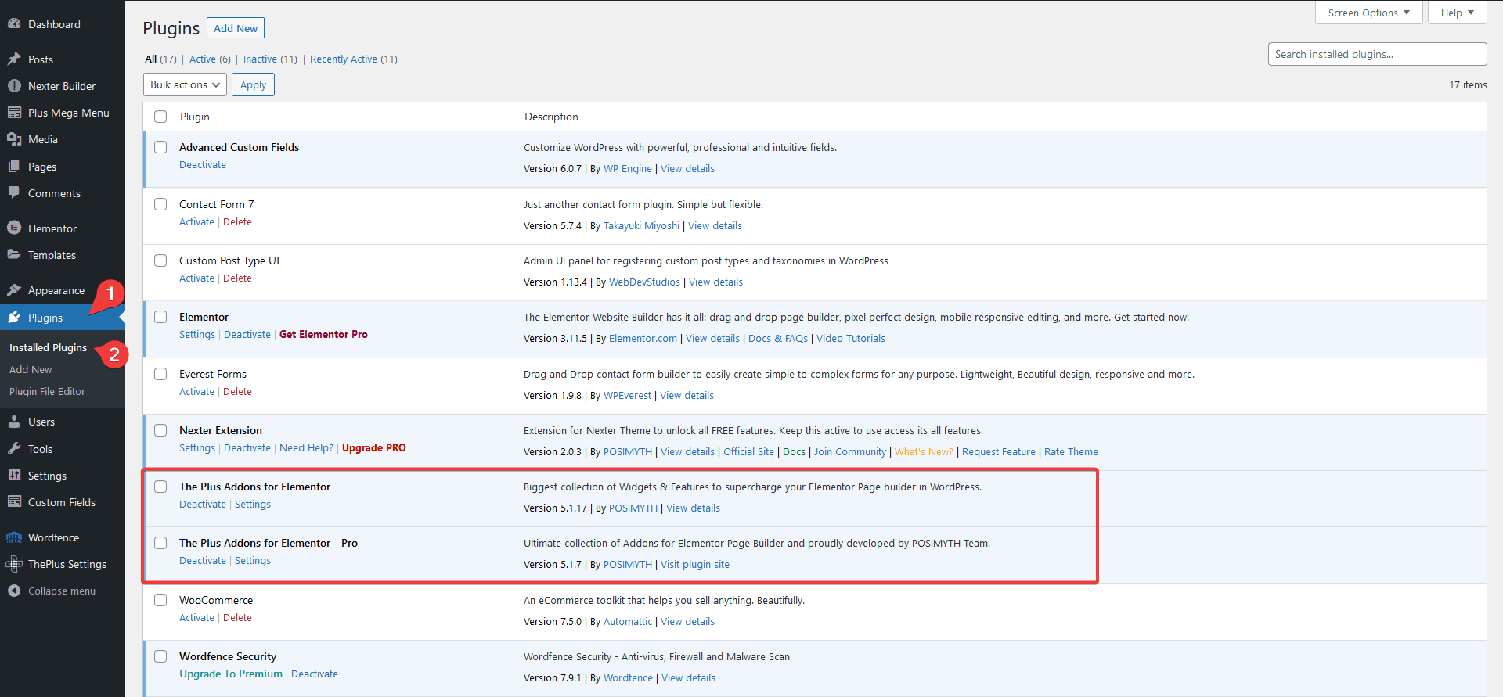Click the Pages icon in sidebar
This screenshot has height=697, width=1503.
[14, 167]
